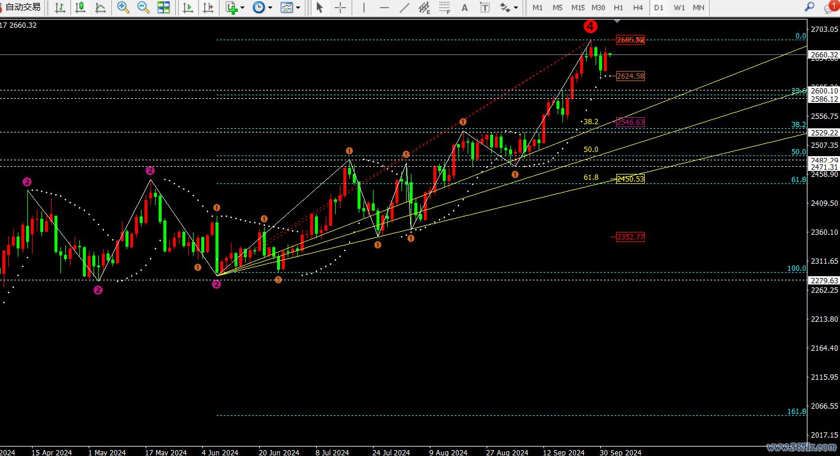Select the crosshair tool

pos(340,8)
